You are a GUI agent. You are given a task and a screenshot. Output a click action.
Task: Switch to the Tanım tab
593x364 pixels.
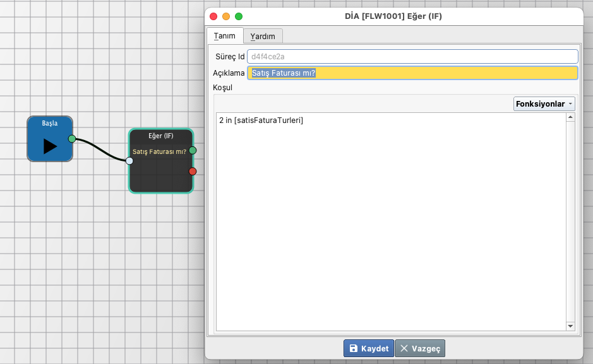click(225, 36)
